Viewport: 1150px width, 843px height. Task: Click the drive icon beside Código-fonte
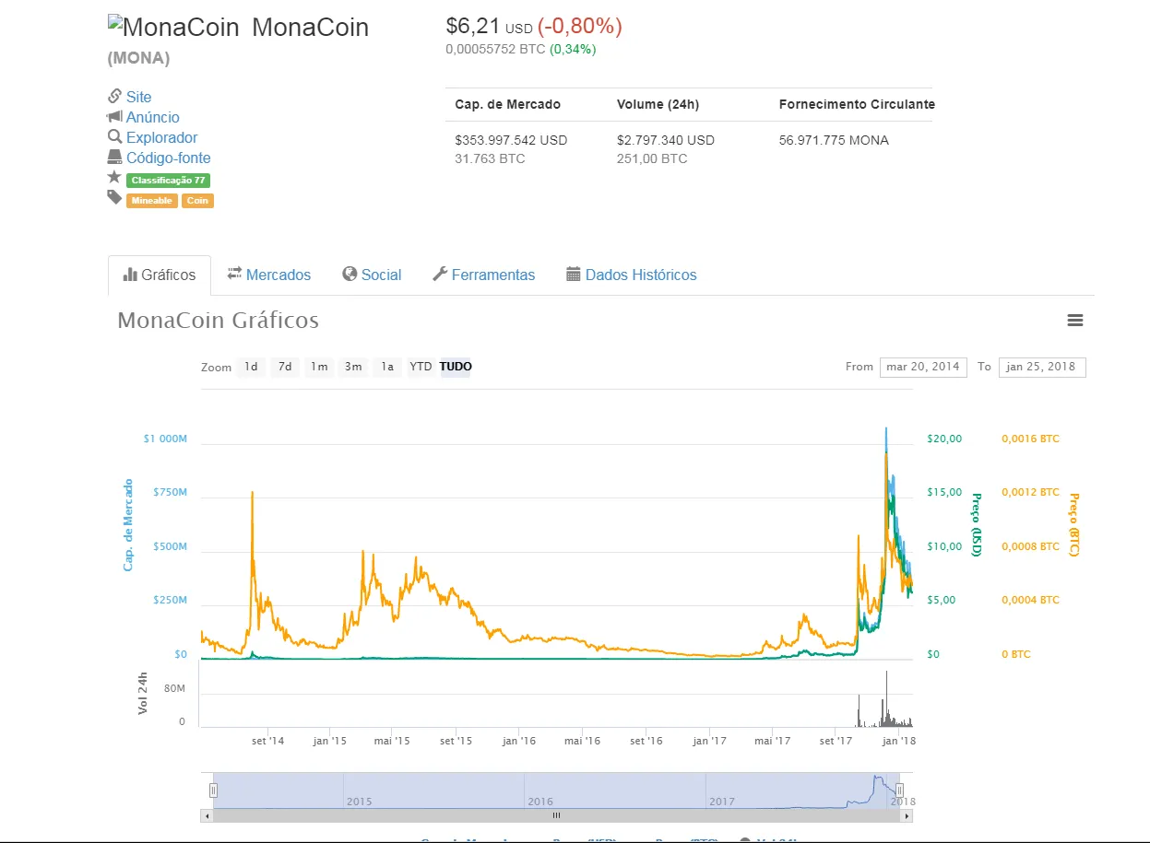click(115, 158)
